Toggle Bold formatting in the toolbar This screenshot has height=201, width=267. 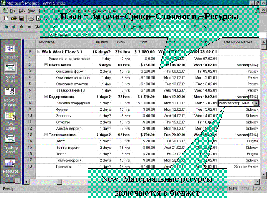108,27
